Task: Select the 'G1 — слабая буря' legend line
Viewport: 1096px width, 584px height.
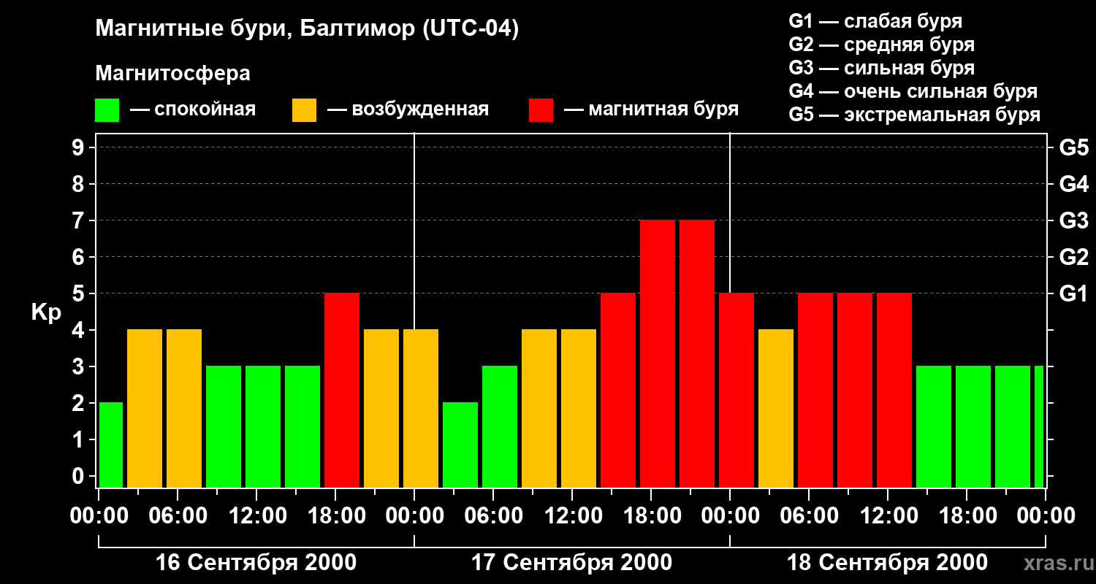Action: coord(875,21)
